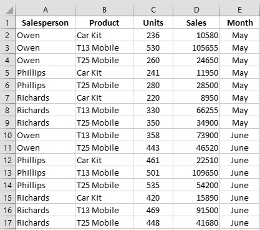Select row 10 header

click(x=7, y=135)
